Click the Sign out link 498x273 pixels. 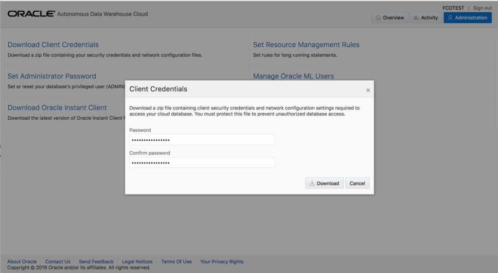coord(482,8)
